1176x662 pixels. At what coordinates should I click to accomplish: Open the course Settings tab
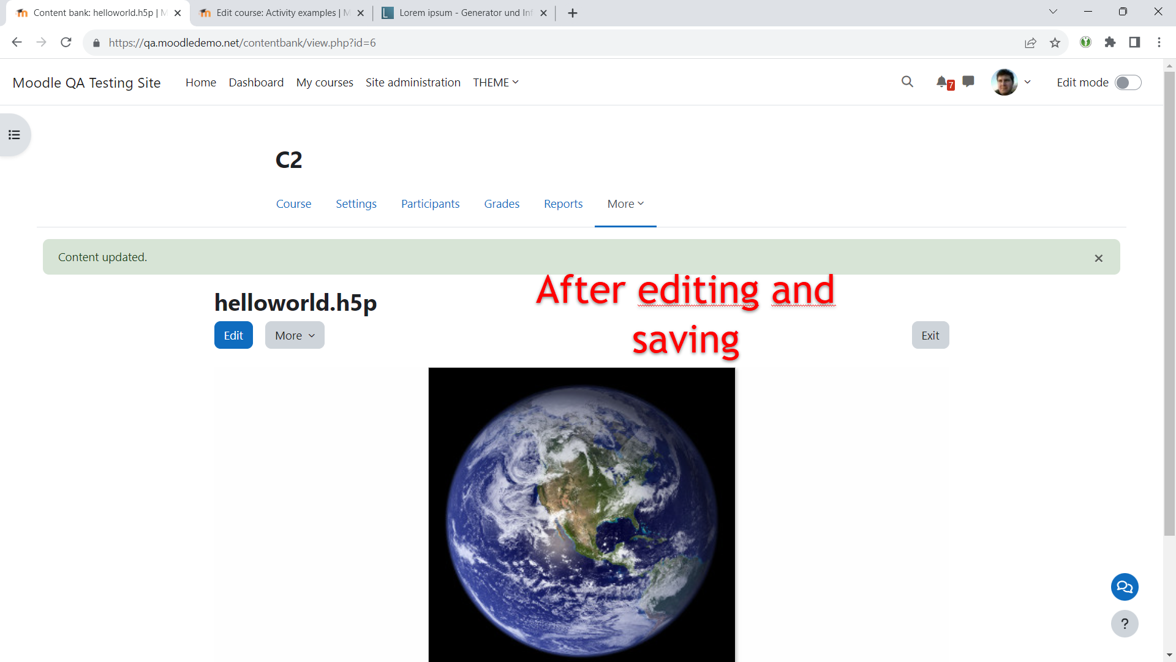(356, 204)
